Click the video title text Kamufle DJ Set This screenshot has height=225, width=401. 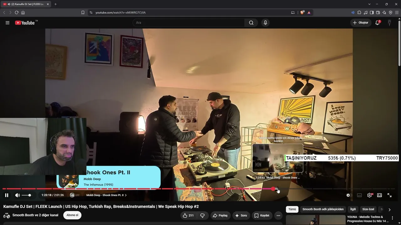[x=101, y=207]
